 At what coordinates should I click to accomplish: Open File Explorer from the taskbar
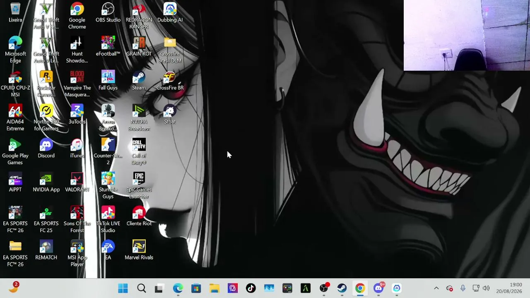214,288
